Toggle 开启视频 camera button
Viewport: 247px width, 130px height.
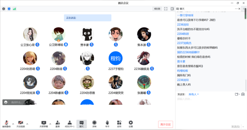(x=21, y=124)
